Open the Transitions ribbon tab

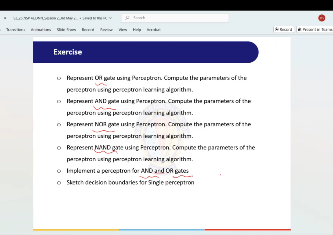[x=16, y=30]
